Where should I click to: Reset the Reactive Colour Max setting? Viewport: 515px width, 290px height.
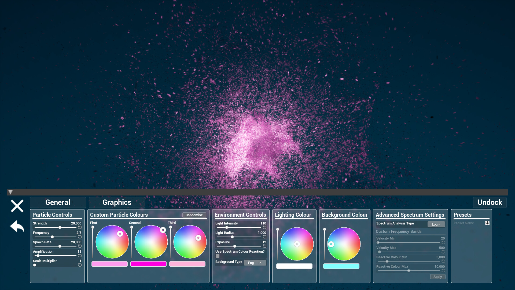point(443,270)
